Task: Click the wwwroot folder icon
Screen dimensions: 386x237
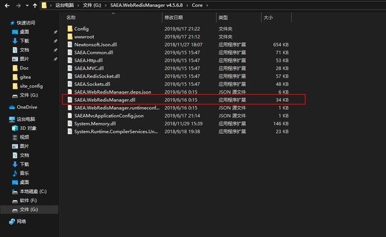Action: point(70,37)
